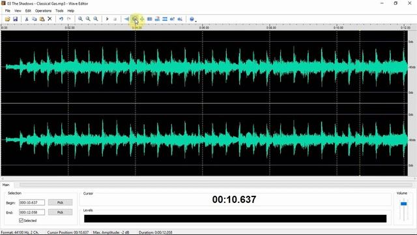
Task: Click the blue icon right of green plus
Action: 150,19
